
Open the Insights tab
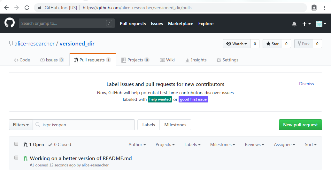point(196,60)
